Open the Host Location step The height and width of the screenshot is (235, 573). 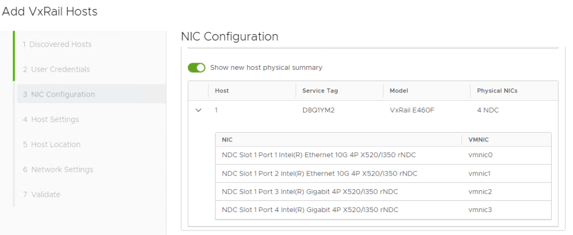52,144
